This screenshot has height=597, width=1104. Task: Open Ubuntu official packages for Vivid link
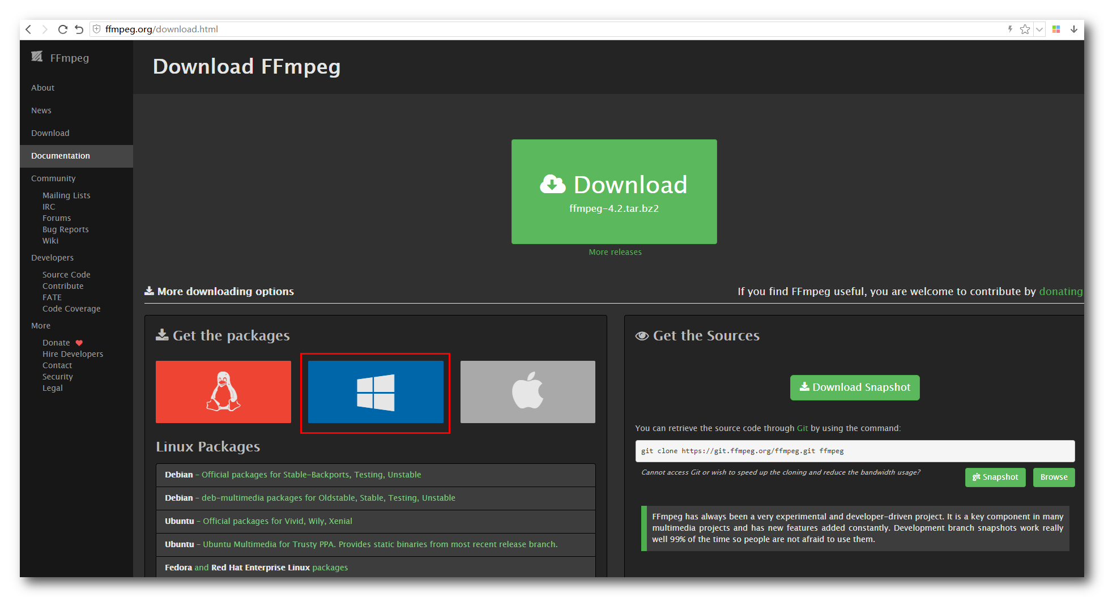tap(278, 521)
